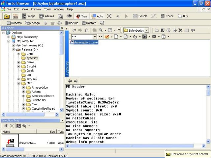Close the Selection Tray panel

point(62,120)
